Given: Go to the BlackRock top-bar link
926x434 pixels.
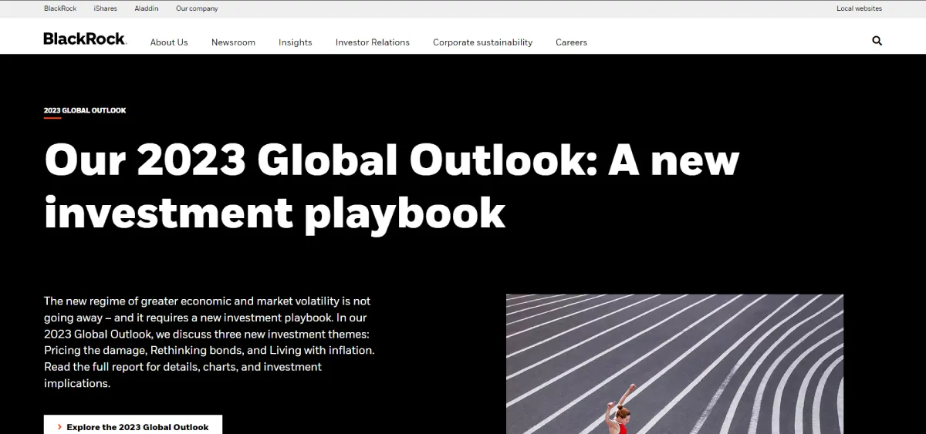Looking at the screenshot, I should tap(60, 8).
